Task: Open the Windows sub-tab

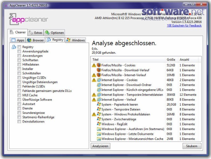Action: [75, 40]
